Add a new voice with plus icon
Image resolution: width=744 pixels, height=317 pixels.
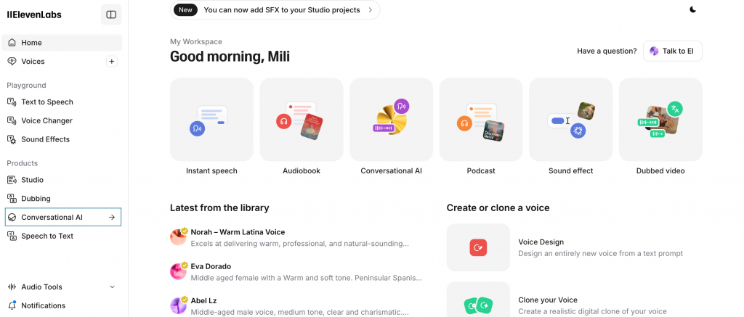(111, 61)
